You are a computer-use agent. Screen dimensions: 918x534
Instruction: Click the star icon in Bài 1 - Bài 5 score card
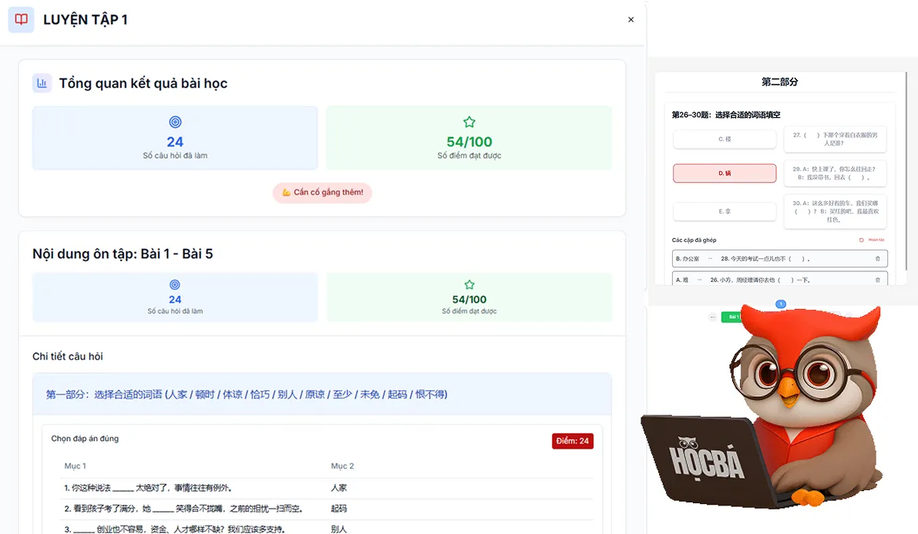coord(469,284)
